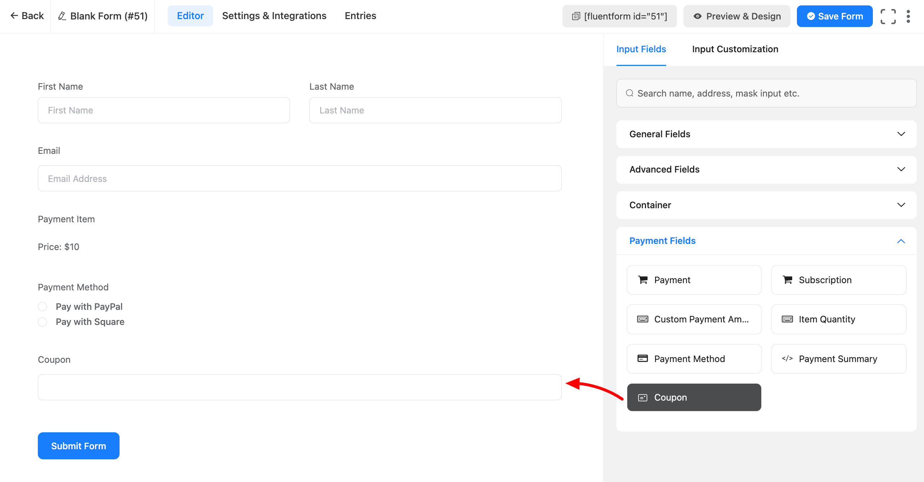The height and width of the screenshot is (482, 924).
Task: Add the Item Quantity field
Action: click(838, 319)
